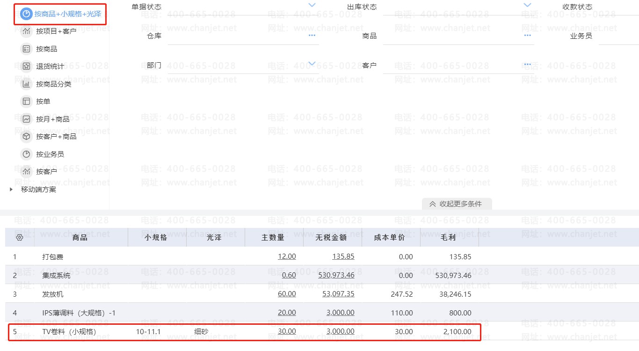Image resolution: width=639 pixels, height=351 pixels.
Task: Select the 打包费 product cell
Action: click(81, 256)
